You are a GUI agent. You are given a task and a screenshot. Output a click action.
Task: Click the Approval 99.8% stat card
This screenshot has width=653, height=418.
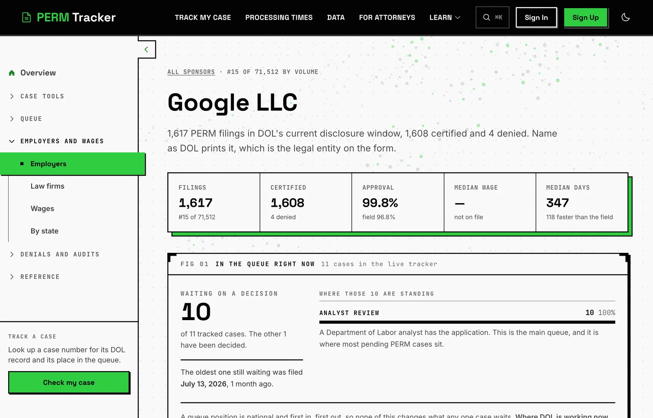pos(398,202)
